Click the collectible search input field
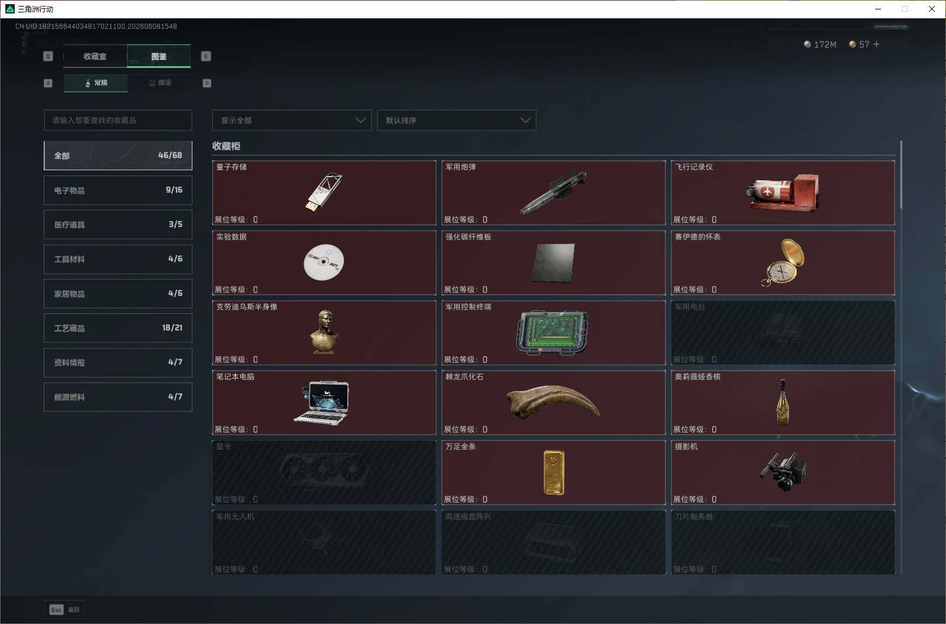The image size is (946, 624). coord(118,120)
